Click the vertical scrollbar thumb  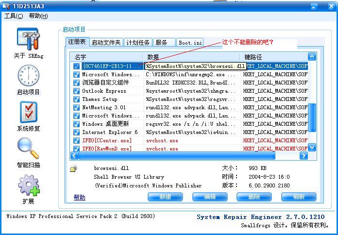point(312,117)
